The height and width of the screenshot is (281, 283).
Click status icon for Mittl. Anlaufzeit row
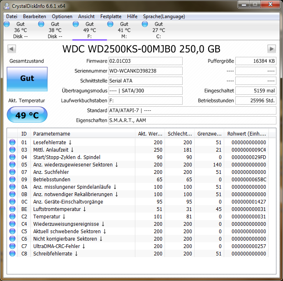click(12, 150)
